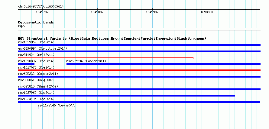Open nsv605234 (Cooper2011) variant label

pyautogui.click(x=86, y=61)
